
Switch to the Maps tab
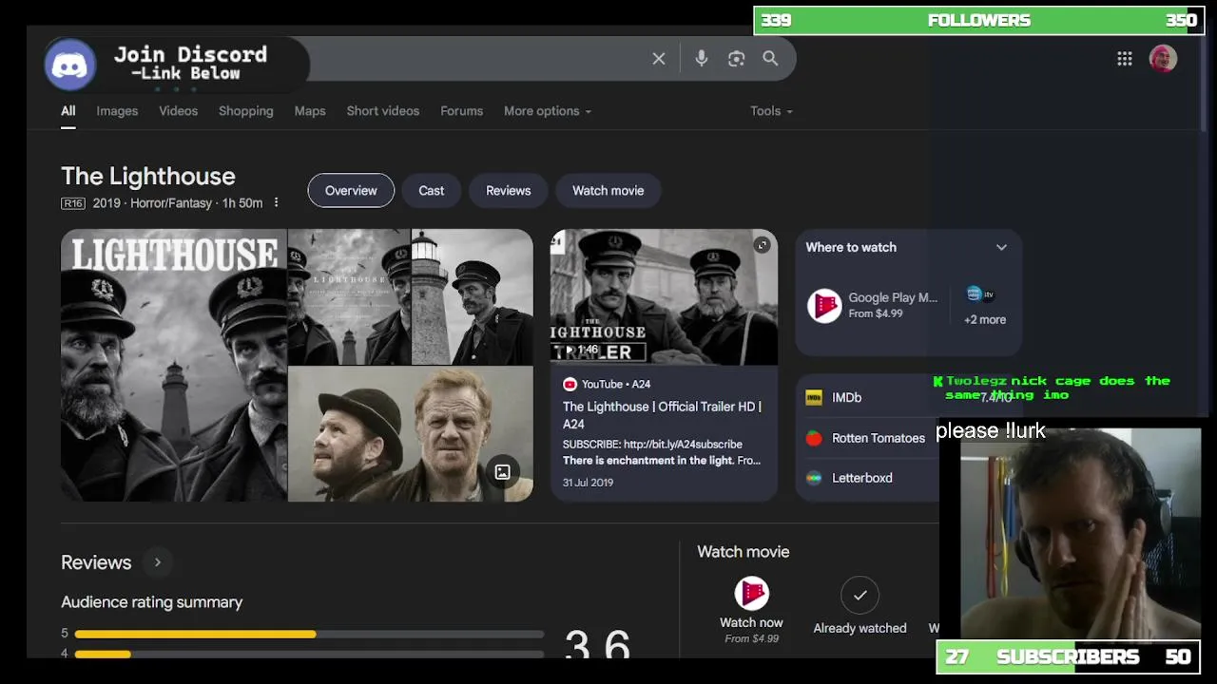310,111
